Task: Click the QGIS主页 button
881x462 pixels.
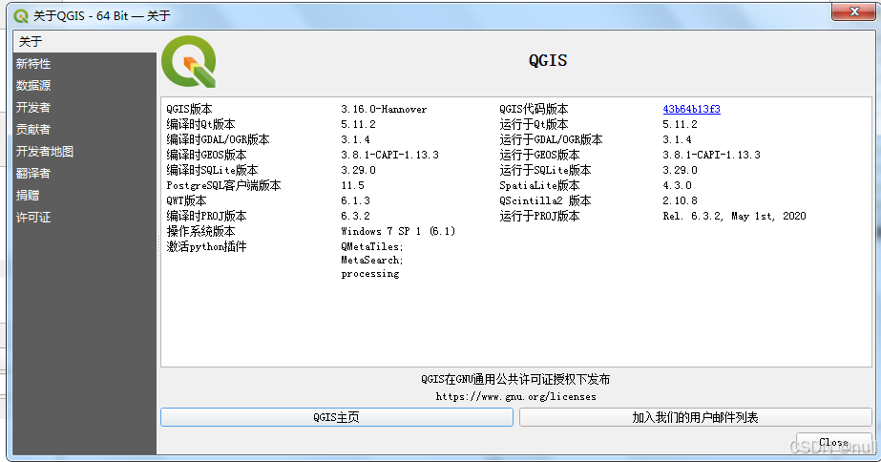Action: click(x=337, y=417)
